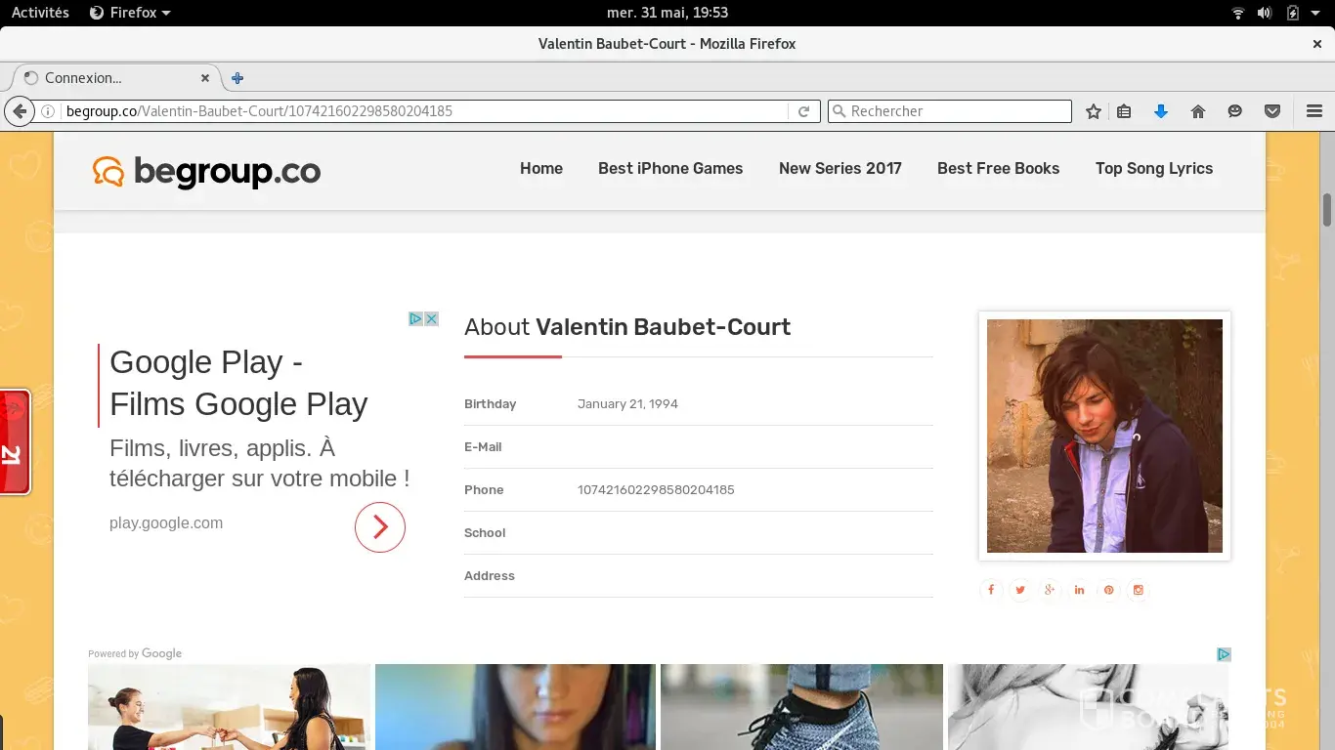The width and height of the screenshot is (1335, 750).
Task: Click the Facebook share icon under the photo
Action: tap(991, 590)
